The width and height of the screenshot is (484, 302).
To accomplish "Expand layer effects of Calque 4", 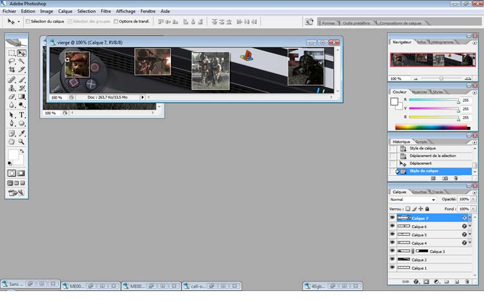I will (470, 243).
